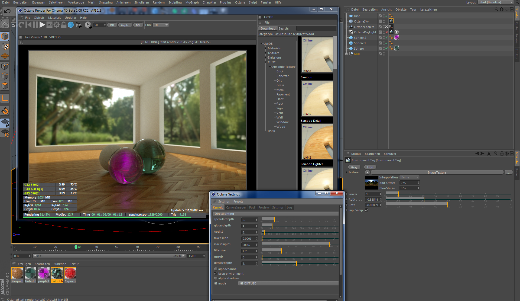Expand the Null object in hierarchy
The height and width of the screenshot is (301, 520).
[x=347, y=54]
